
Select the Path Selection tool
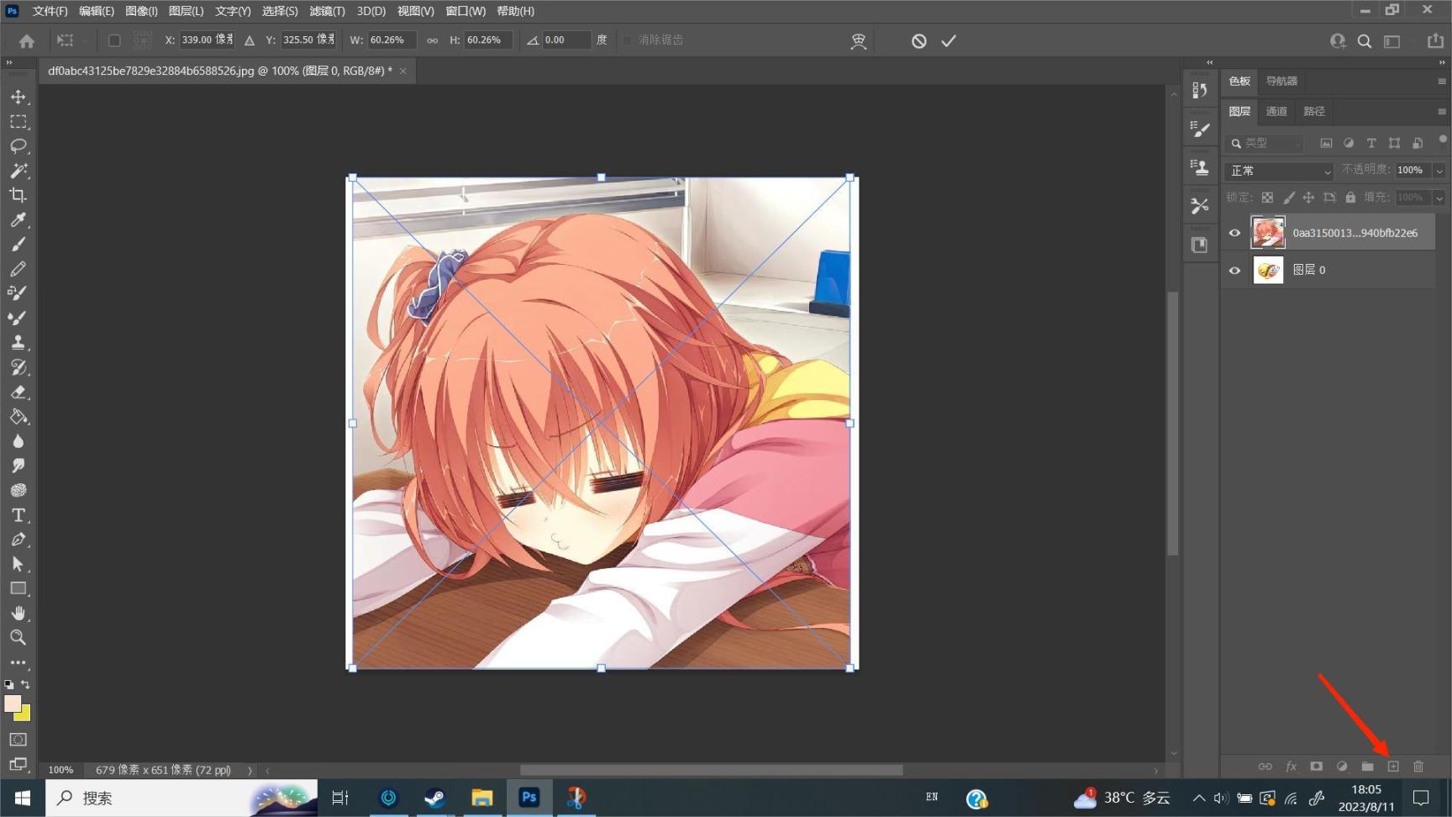[18, 564]
